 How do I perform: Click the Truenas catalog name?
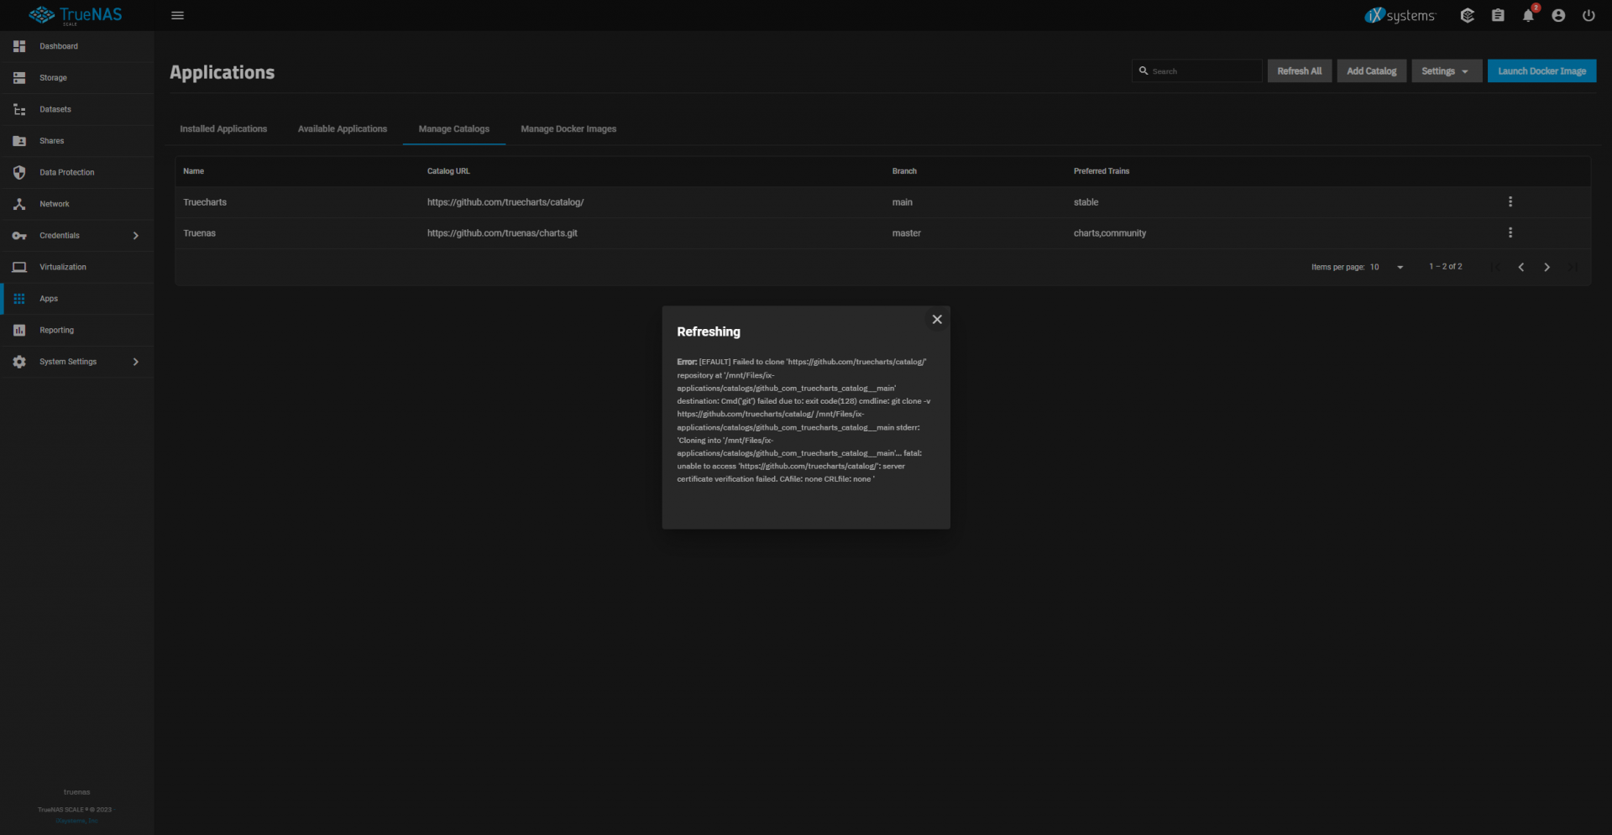point(200,233)
